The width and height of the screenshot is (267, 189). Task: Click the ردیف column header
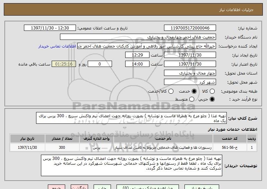click(x=252, y=138)
